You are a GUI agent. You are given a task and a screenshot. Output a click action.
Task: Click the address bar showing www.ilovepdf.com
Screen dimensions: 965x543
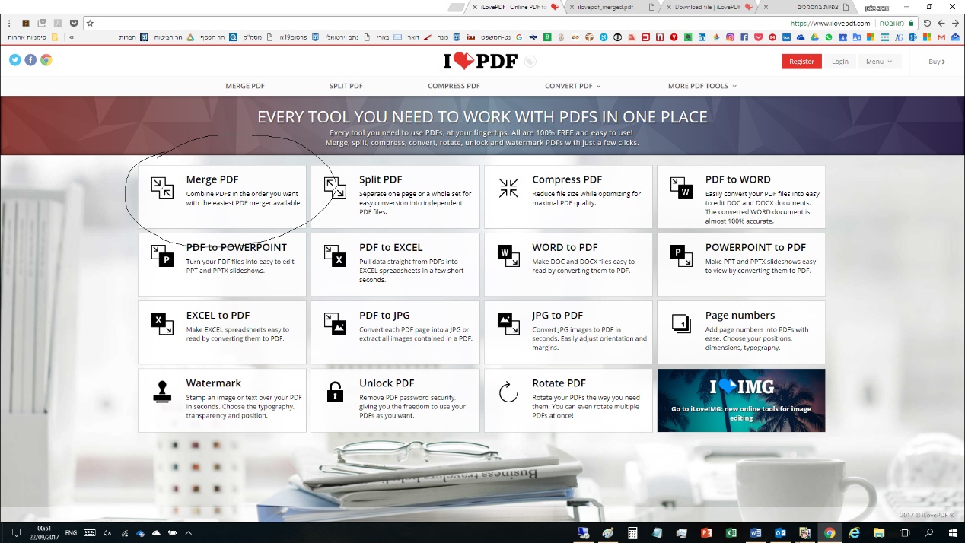[x=502, y=24]
